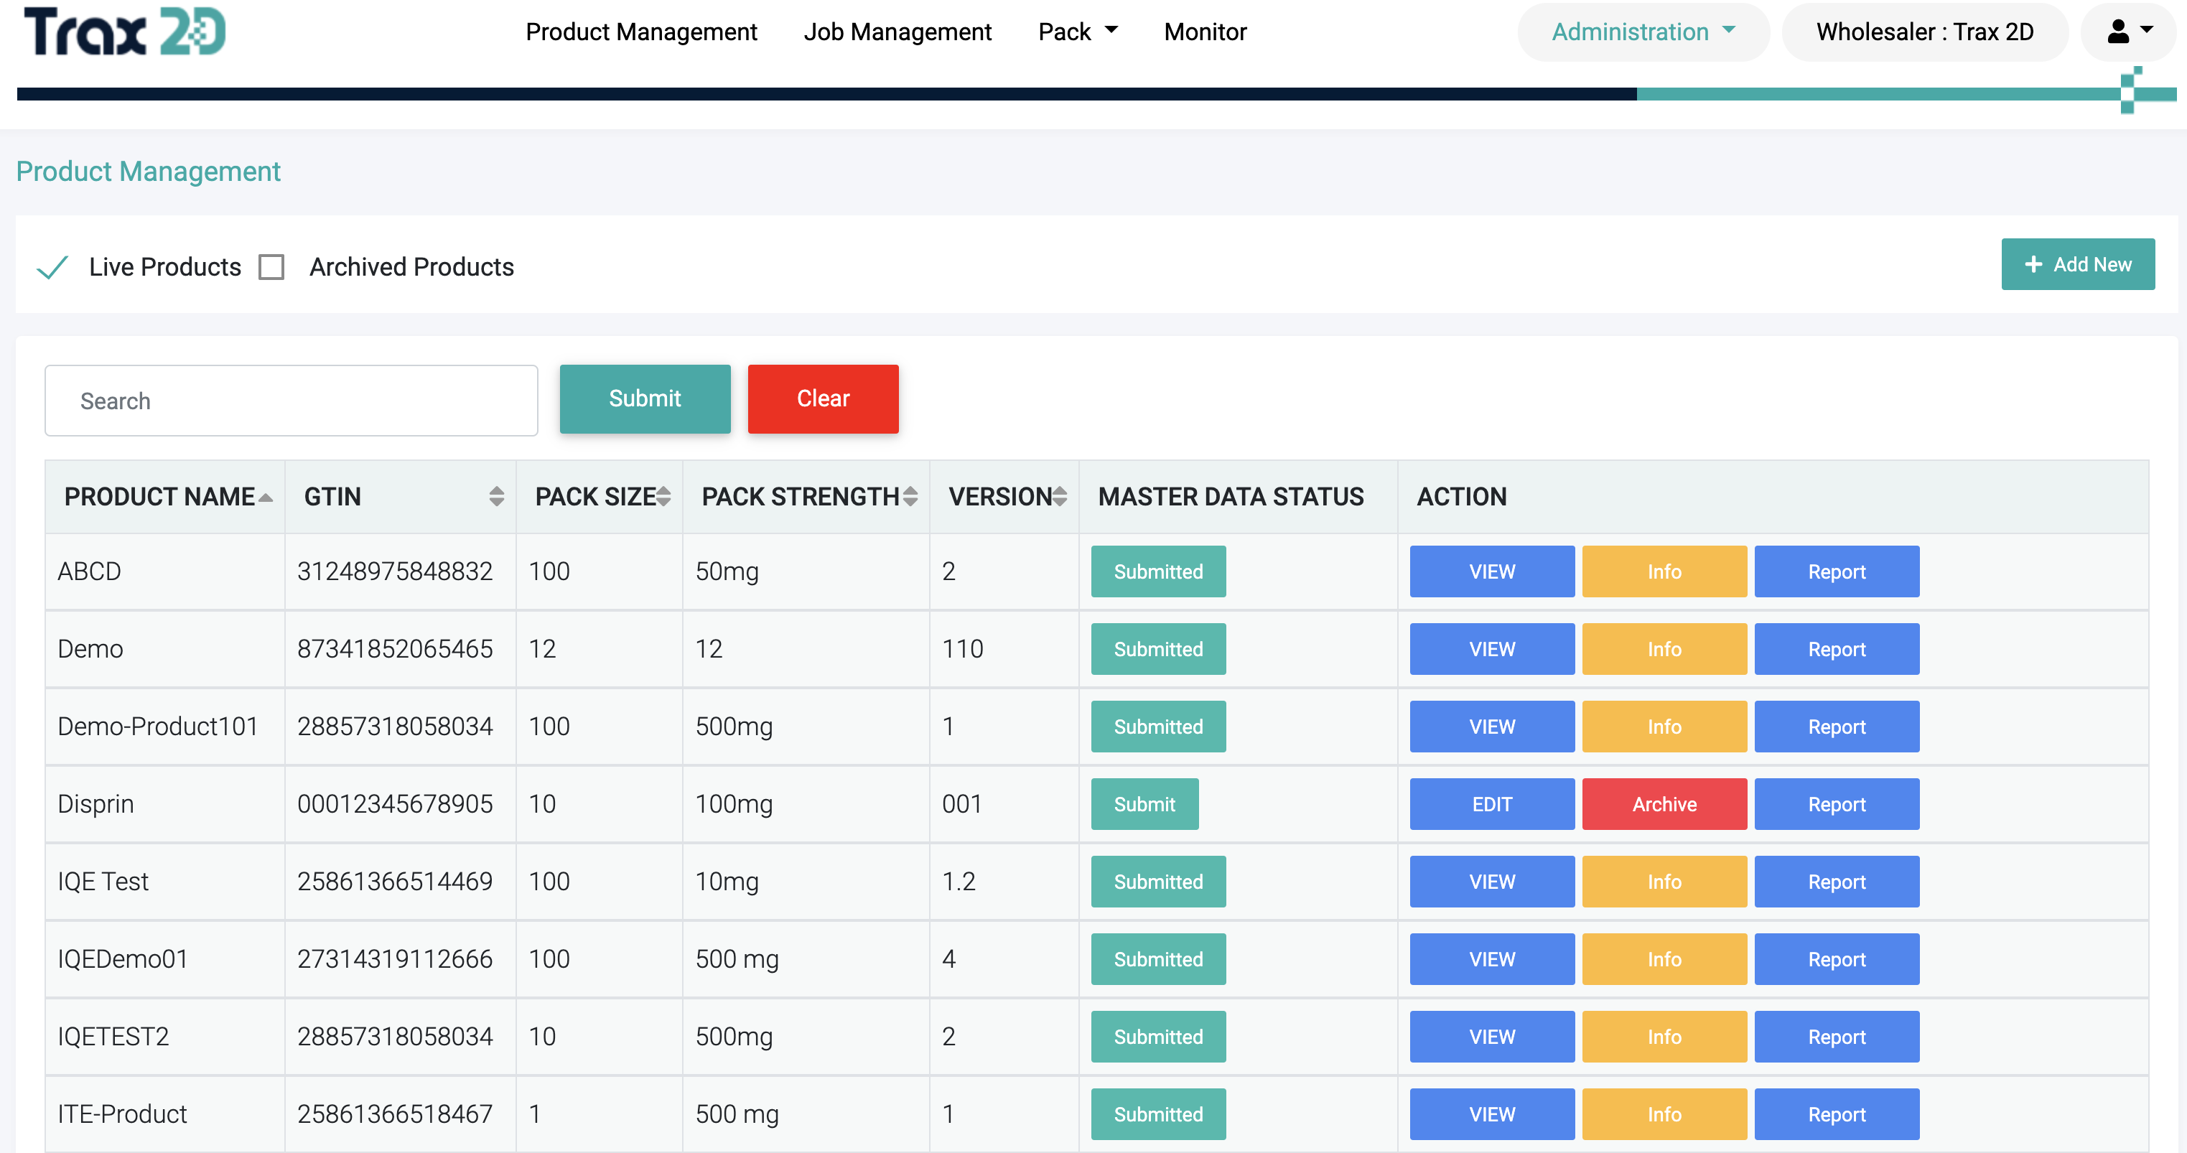The width and height of the screenshot is (2187, 1153).
Task: Sort table by Pack Strength arrows
Action: (x=910, y=497)
